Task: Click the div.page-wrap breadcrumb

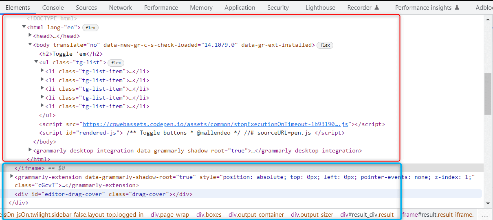Action: [170, 215]
